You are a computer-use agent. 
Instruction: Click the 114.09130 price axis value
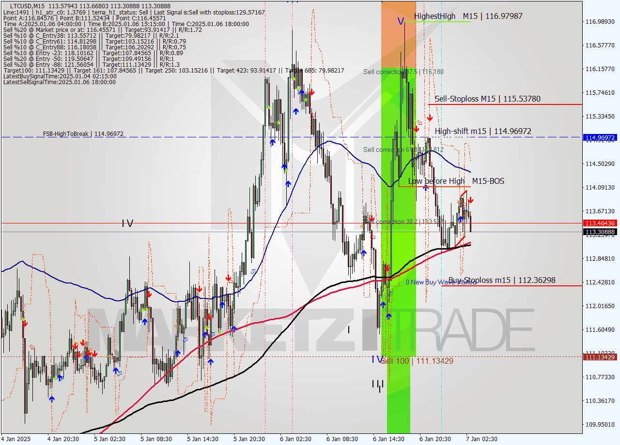(600, 187)
